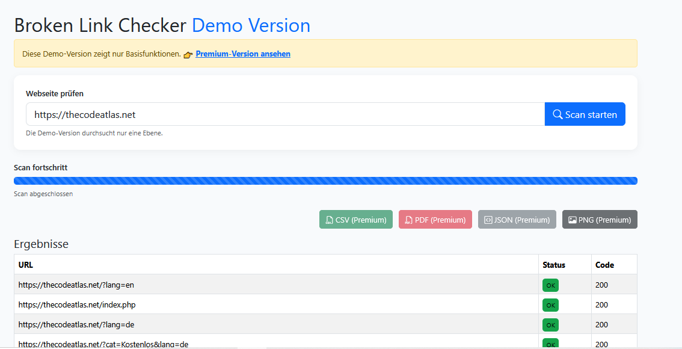Export results via PNG (Premium) button

[600, 220]
